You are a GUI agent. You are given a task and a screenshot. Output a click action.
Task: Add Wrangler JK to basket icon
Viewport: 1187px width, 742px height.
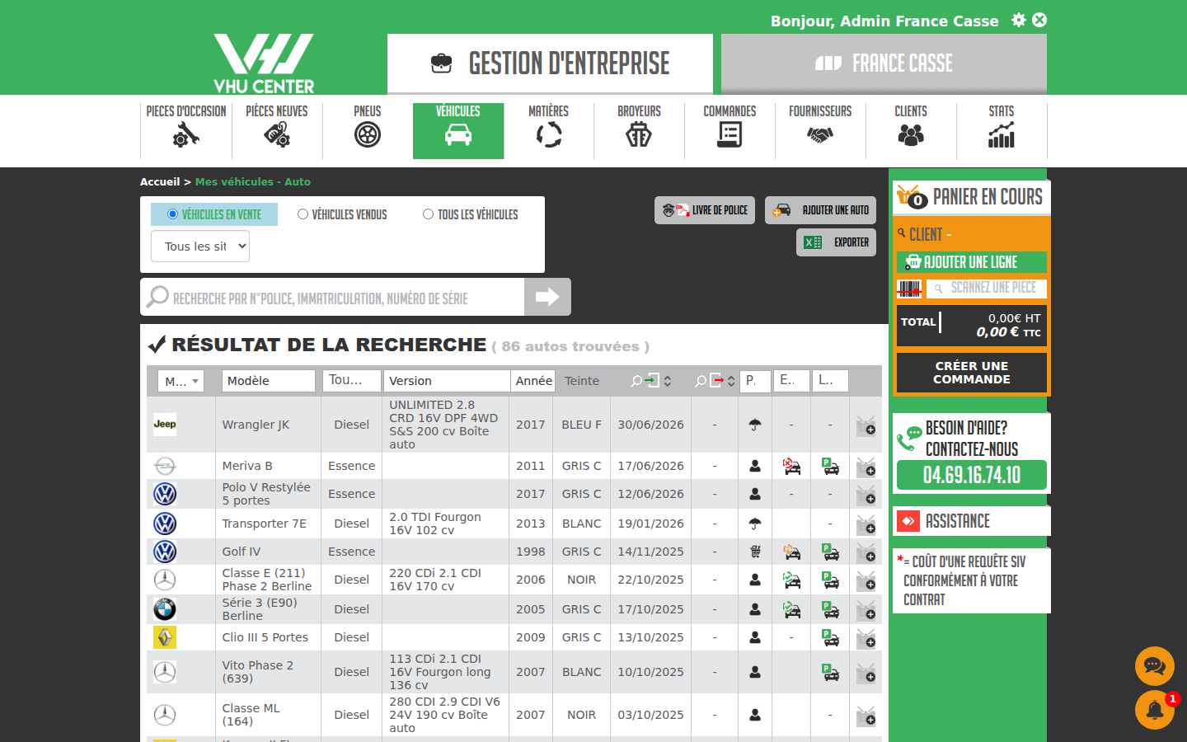[866, 425]
